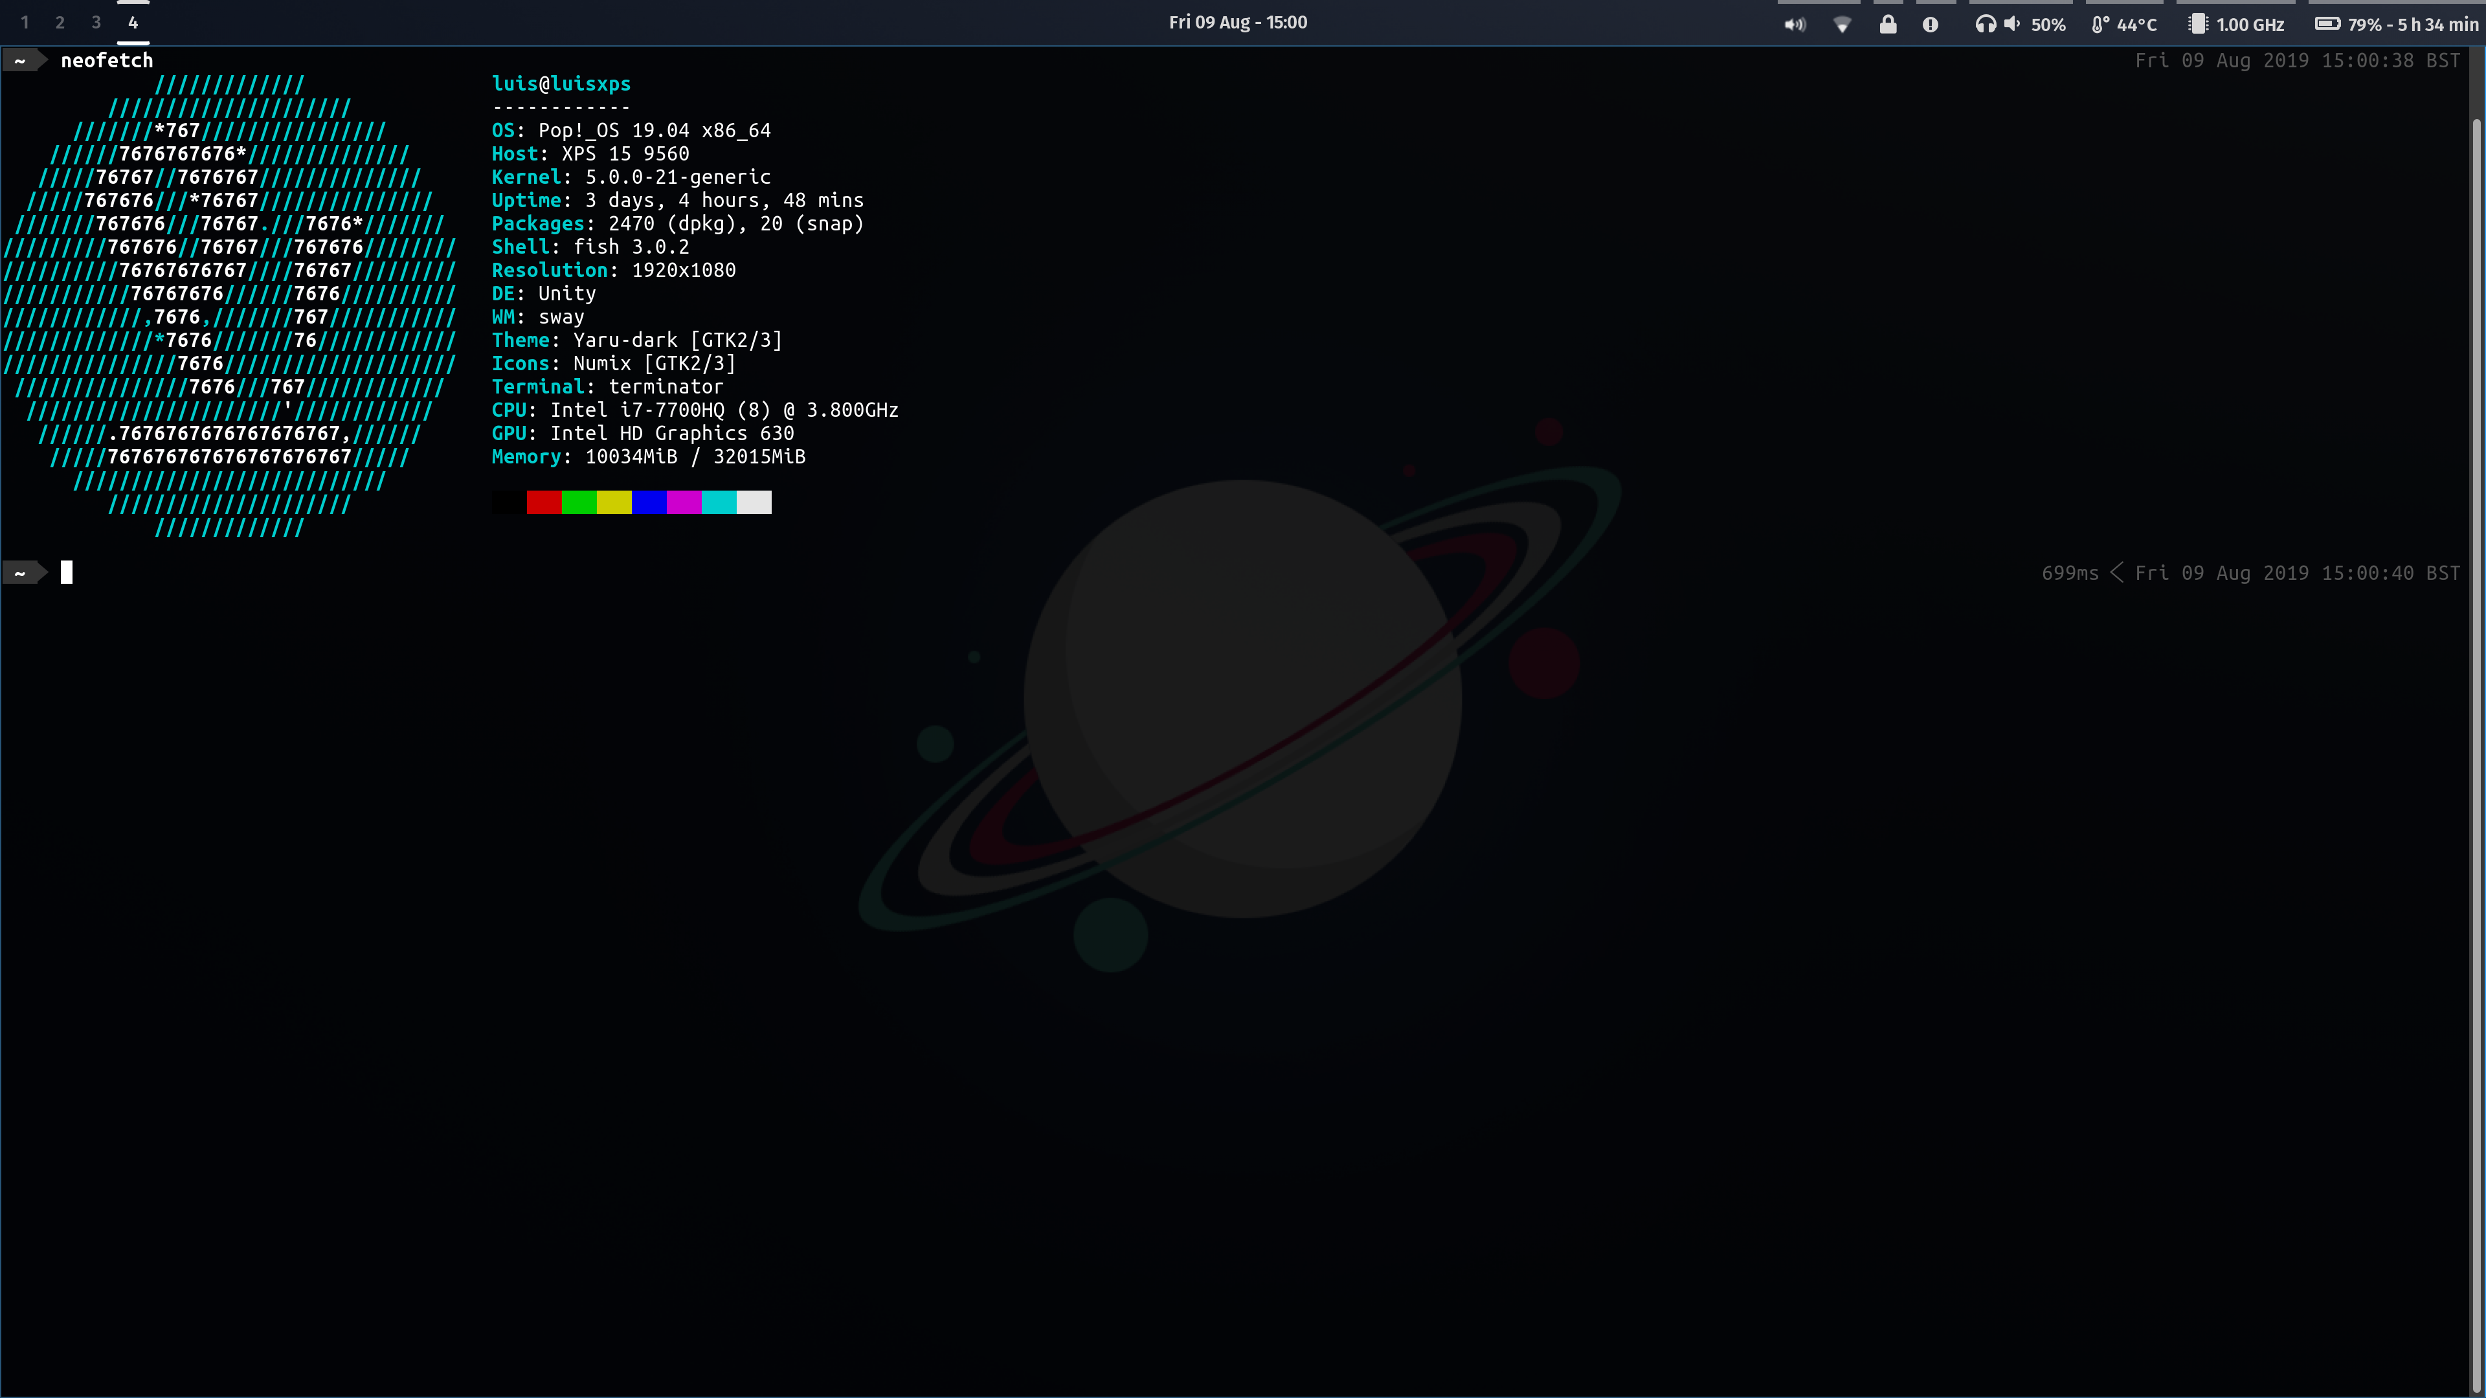Switch to workspace 3

point(96,21)
